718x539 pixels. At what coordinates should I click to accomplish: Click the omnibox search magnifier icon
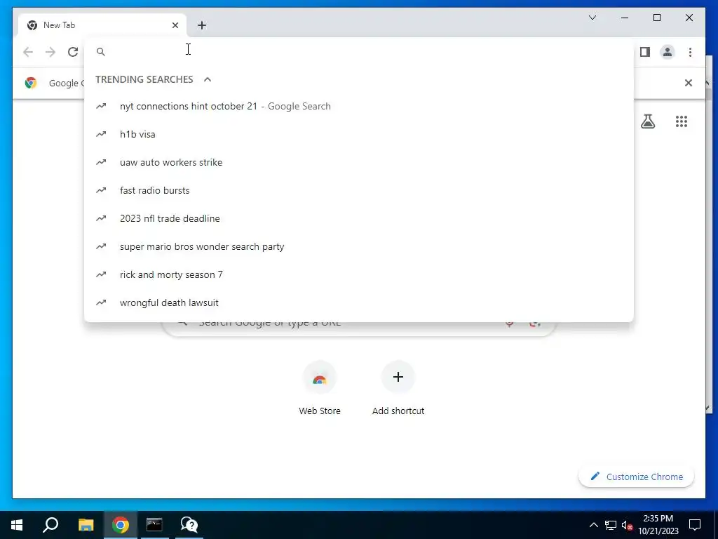(x=101, y=52)
